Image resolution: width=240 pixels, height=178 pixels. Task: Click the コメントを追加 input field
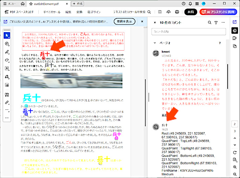(x=189, y=31)
